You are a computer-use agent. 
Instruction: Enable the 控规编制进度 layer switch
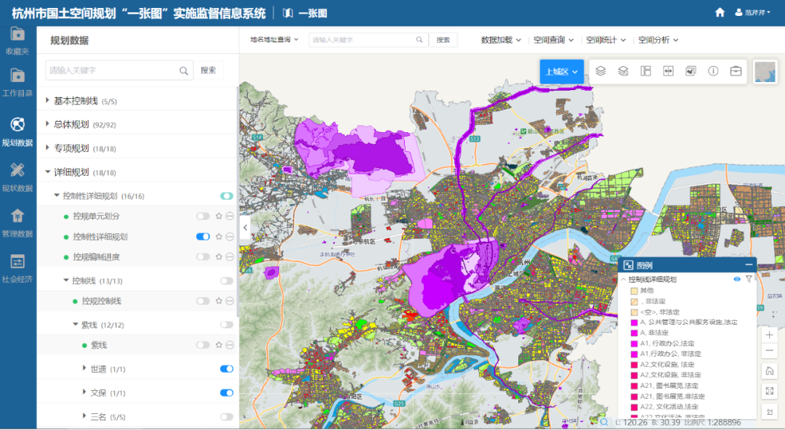(x=203, y=257)
